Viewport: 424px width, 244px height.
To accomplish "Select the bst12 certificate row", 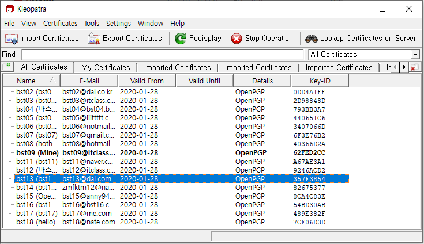I will (x=182, y=170).
